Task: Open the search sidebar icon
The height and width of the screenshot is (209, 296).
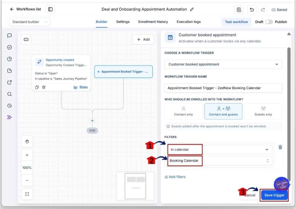Action: tap(10, 94)
